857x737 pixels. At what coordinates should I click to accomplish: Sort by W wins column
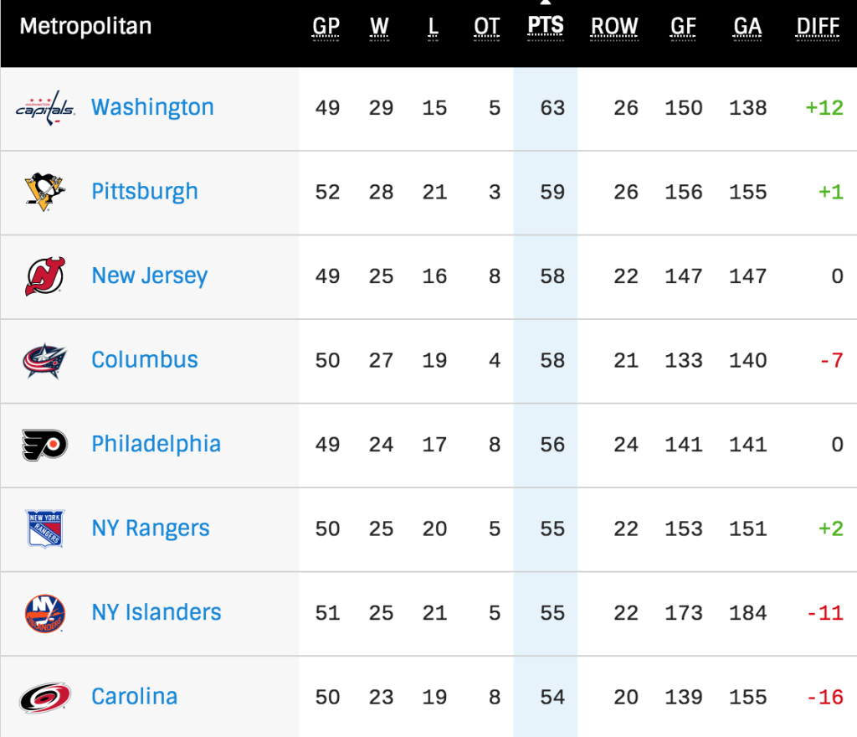coord(380,27)
